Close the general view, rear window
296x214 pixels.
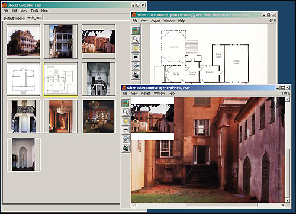pos(288,88)
